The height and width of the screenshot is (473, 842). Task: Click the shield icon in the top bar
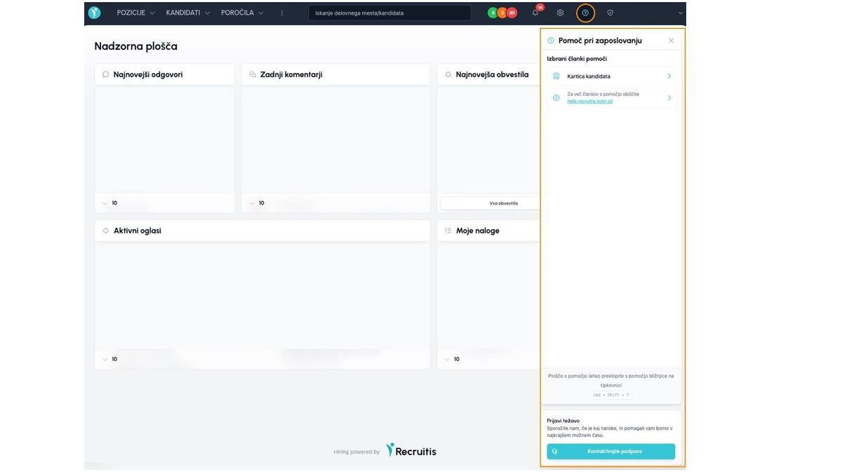coord(610,13)
